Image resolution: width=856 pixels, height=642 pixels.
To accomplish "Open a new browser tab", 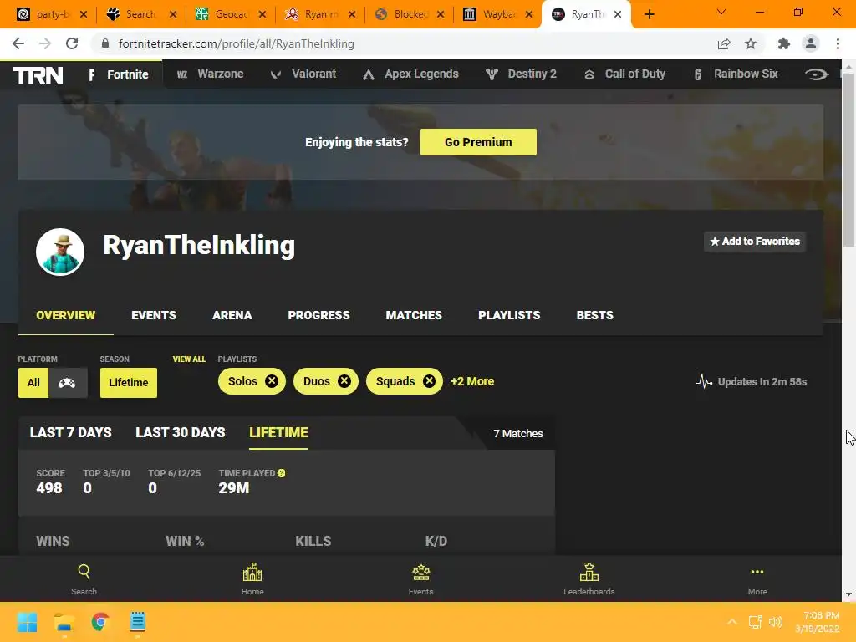I will [649, 14].
